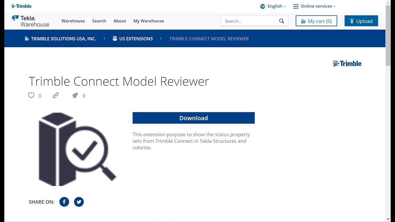
Task: Click the Trimble Connect Model Reviewer heading
Action: click(x=119, y=81)
